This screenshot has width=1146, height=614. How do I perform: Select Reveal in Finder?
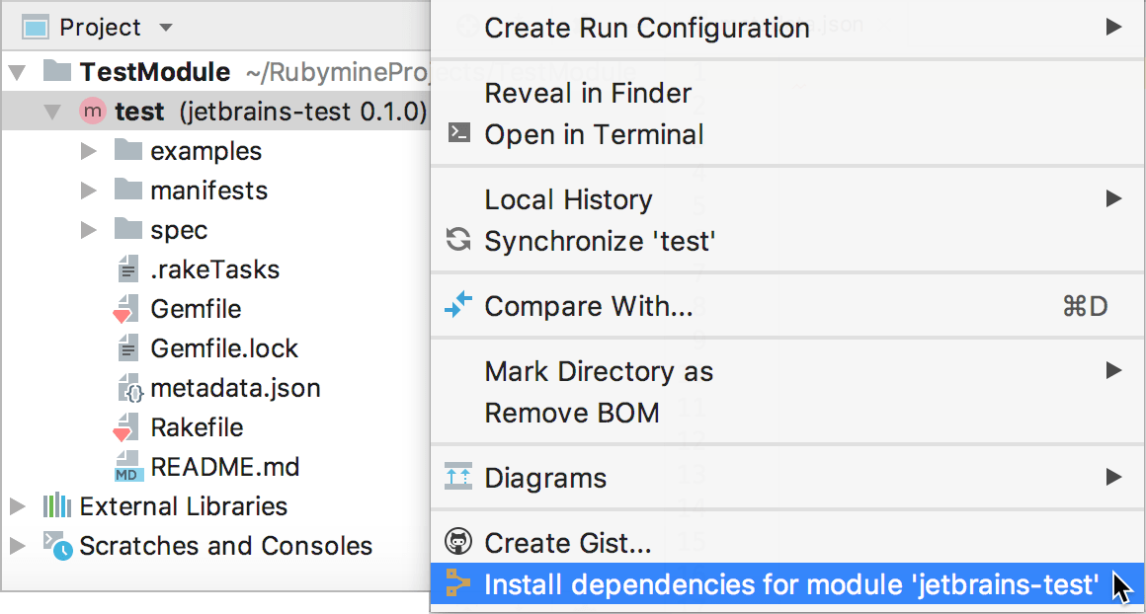(x=587, y=93)
